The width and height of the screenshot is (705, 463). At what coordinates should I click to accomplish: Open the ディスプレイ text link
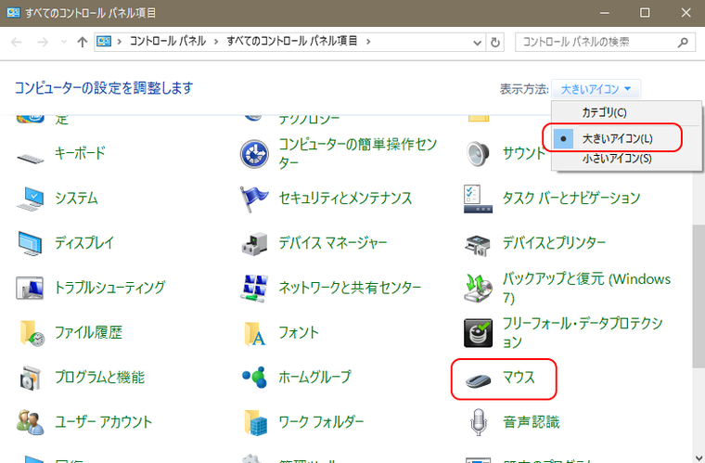(84, 243)
